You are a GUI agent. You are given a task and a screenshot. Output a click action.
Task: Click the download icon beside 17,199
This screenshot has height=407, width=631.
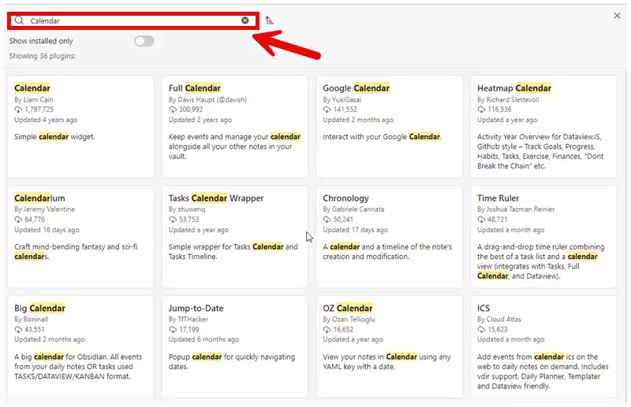point(172,329)
